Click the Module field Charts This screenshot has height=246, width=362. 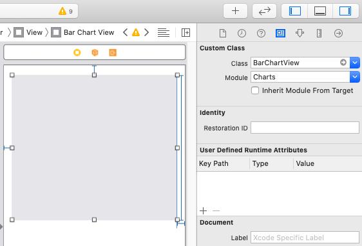point(300,77)
